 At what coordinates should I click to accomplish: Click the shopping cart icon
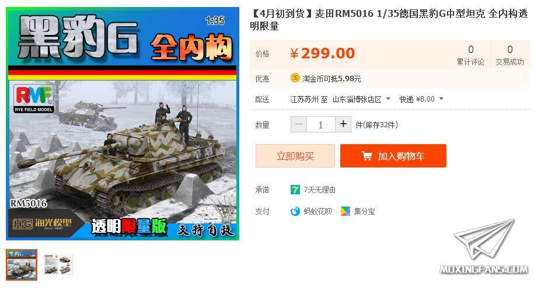tap(367, 156)
